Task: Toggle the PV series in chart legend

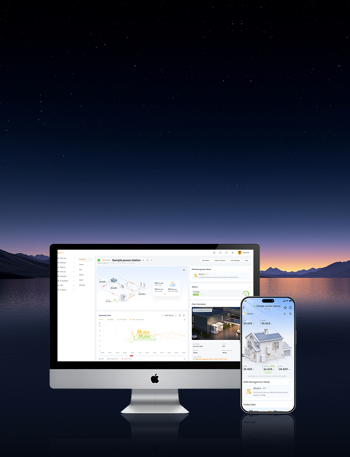Action: [x=101, y=319]
